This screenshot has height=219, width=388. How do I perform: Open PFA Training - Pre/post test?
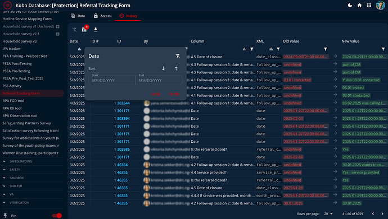pos(25,56)
